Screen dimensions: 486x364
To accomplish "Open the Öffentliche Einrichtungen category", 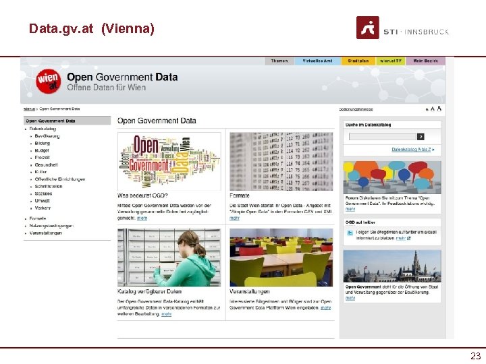I will coord(60,179).
